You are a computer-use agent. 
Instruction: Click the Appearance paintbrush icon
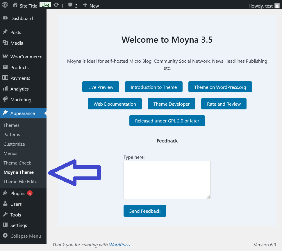point(5,113)
